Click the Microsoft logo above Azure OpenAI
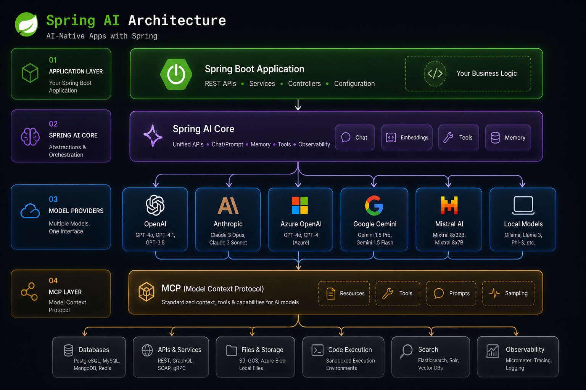Image resolution: width=586 pixels, height=390 pixels. point(300,205)
